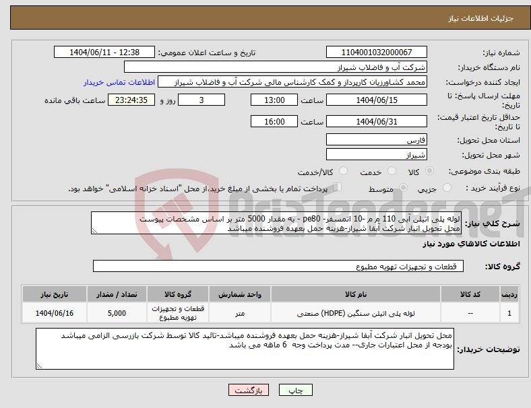
Task: Click the countdown timer 23:24:35
Action: (x=131, y=100)
